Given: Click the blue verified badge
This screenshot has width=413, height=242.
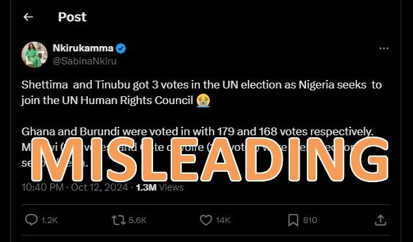Looking at the screenshot, I should click(x=121, y=48).
